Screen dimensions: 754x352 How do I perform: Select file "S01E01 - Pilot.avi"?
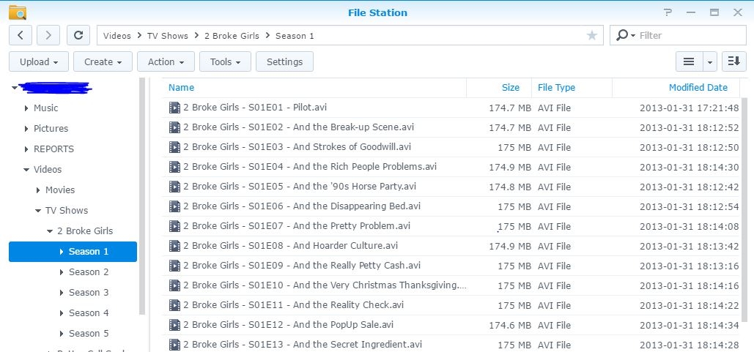(x=254, y=108)
